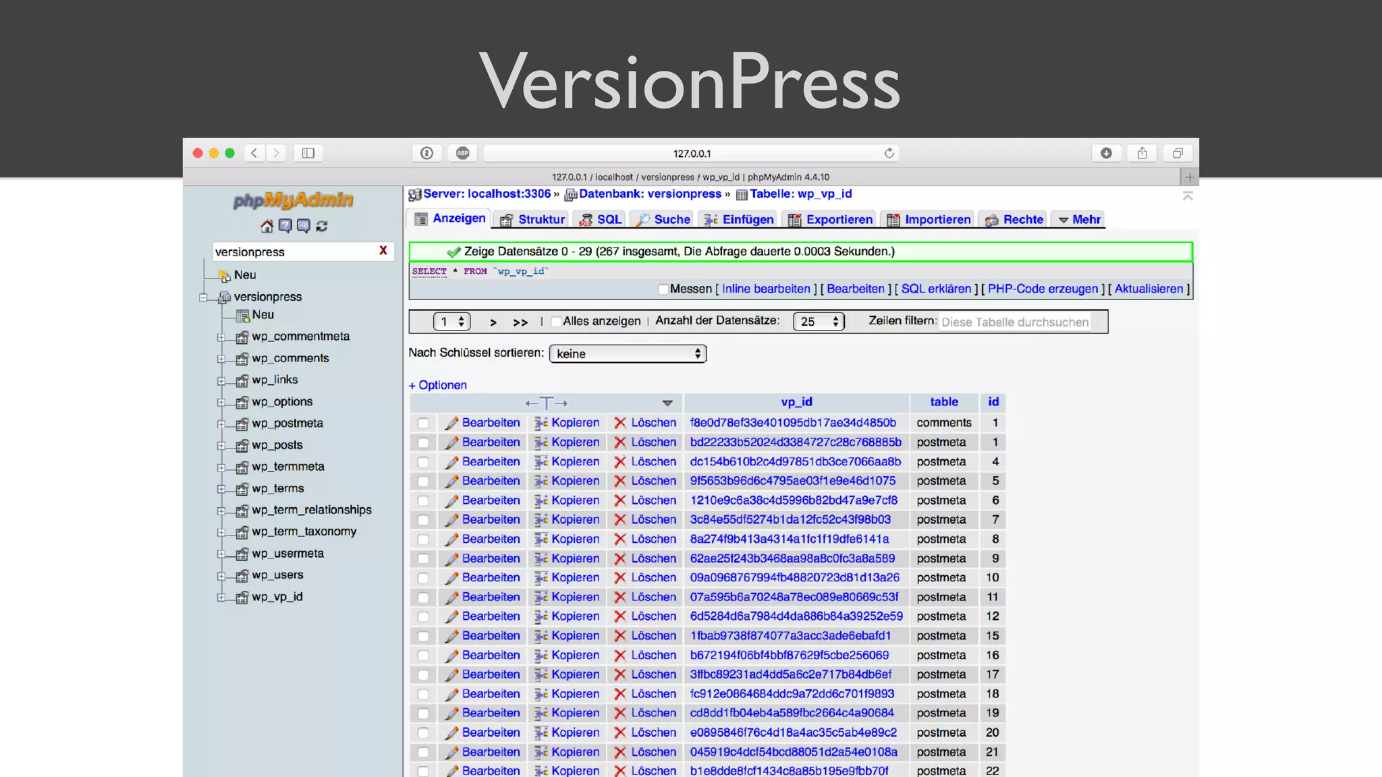Screen dimensions: 1382x777
Task: Reload page icon in address bar
Action: [889, 153]
